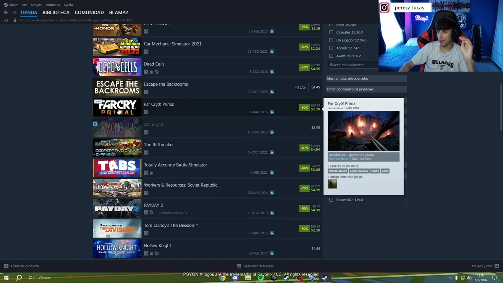Switch to the COMUNIDAD tab
Viewport: 503px width, 283px height.
pyautogui.click(x=89, y=13)
